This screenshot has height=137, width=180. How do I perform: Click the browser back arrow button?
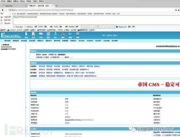(3, 10)
